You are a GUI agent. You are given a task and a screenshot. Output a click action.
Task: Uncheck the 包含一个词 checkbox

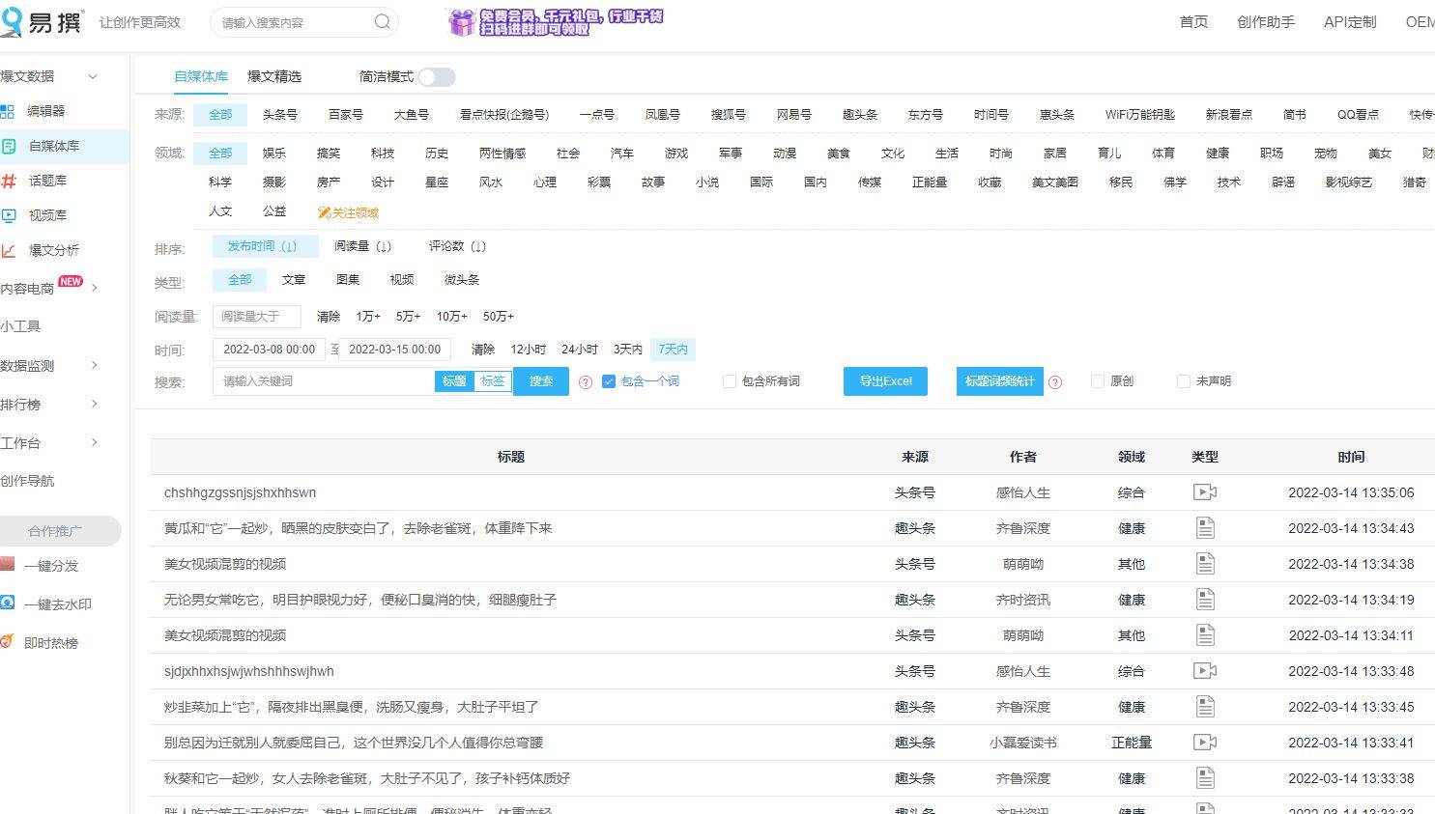(609, 381)
